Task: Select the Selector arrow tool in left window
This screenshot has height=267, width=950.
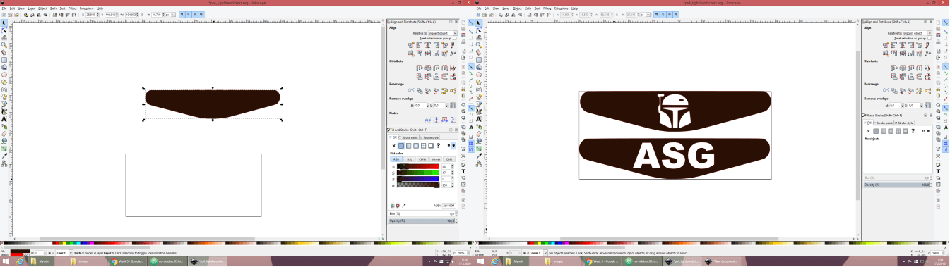Action: (x=4, y=23)
